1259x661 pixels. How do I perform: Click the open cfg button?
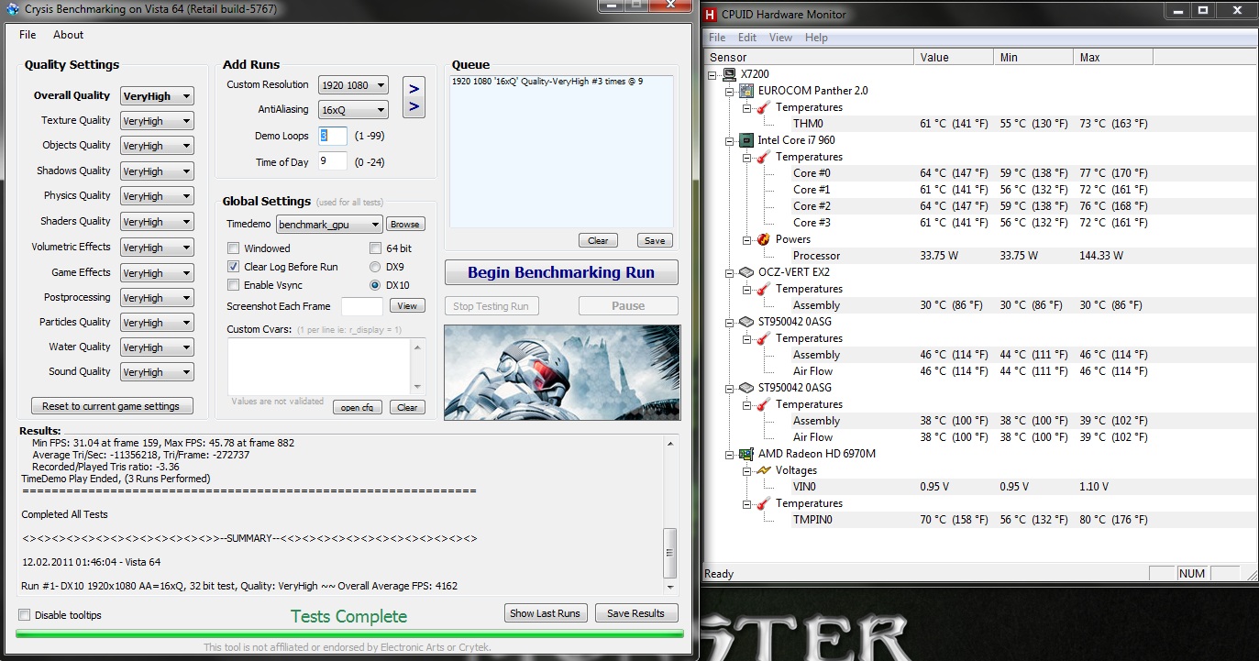[x=358, y=408]
